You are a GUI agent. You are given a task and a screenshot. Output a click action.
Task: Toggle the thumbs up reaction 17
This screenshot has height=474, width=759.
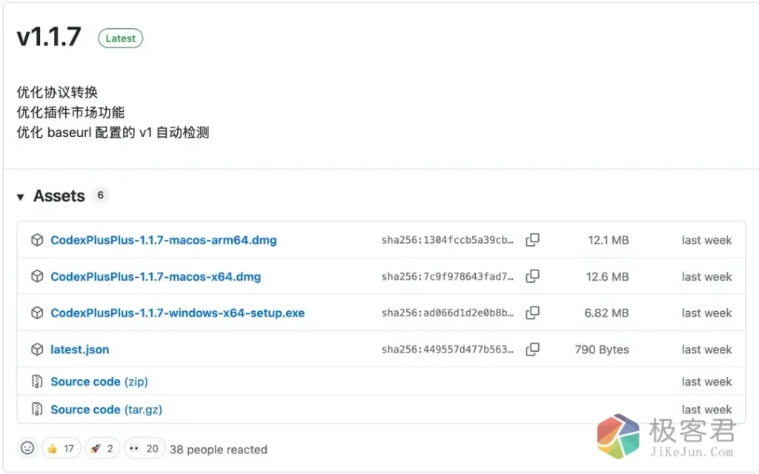(61, 449)
